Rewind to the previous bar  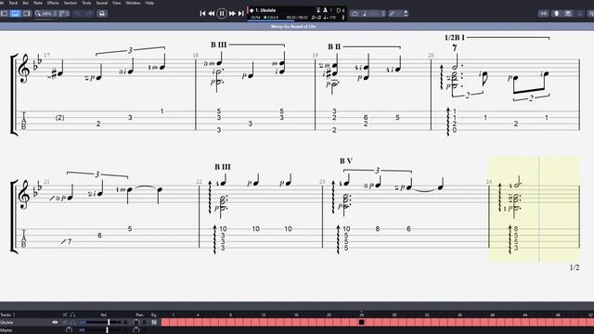[x=212, y=13]
